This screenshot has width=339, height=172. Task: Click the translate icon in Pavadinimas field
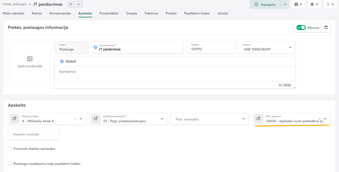click(x=95, y=47)
